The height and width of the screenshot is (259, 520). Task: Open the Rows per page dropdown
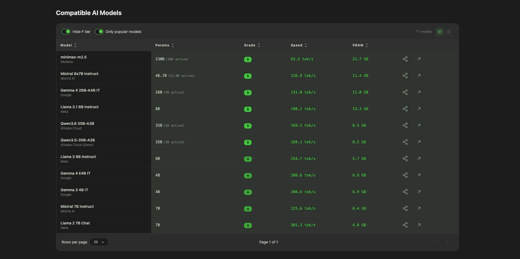click(99, 242)
